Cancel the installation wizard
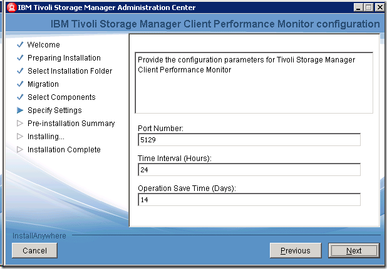 tap(34, 251)
